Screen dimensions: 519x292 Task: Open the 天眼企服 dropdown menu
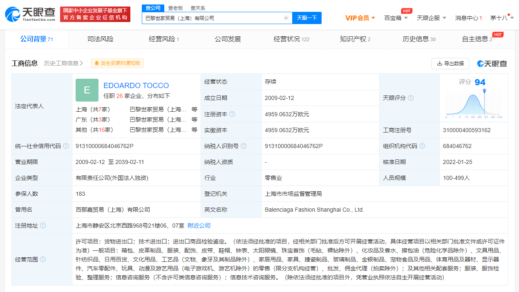coord(431,18)
